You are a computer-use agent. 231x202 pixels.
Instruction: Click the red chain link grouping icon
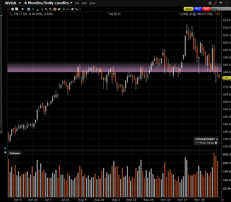click(x=215, y=3)
